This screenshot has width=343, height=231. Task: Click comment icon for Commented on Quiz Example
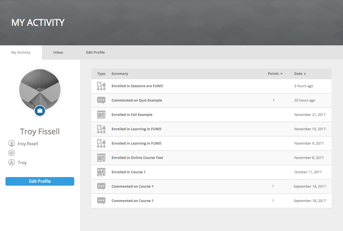101,100
